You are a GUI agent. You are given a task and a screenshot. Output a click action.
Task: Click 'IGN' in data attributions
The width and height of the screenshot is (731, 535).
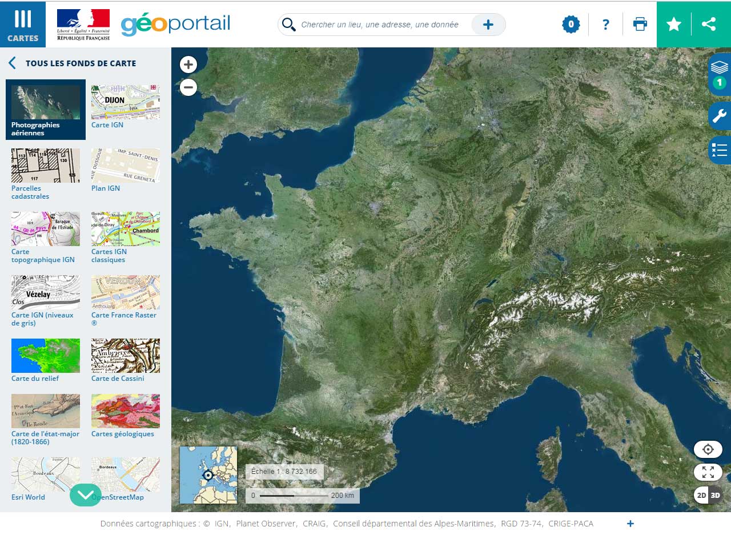[x=222, y=524]
